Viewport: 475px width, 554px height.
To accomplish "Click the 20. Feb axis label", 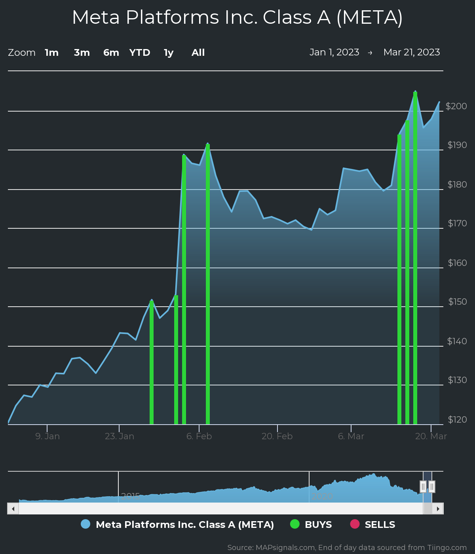I will (x=277, y=436).
